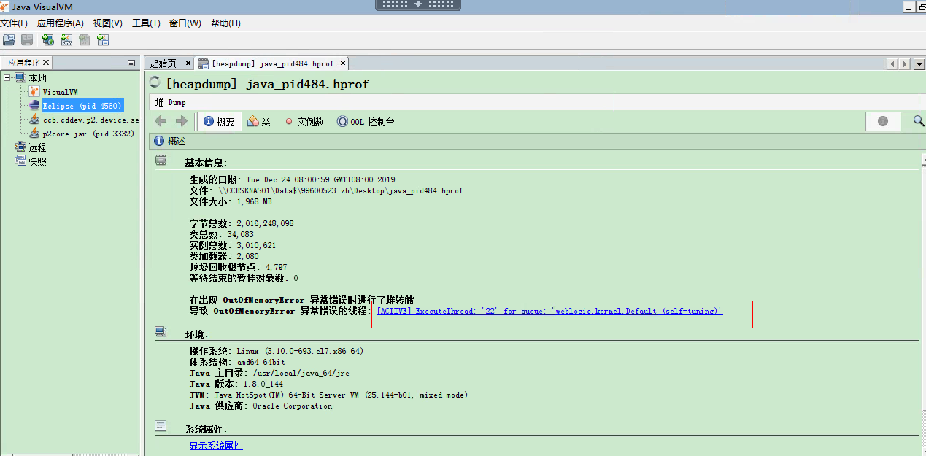
Task: Click the Add JMX Connection toolbar icon
Action: tap(66, 40)
